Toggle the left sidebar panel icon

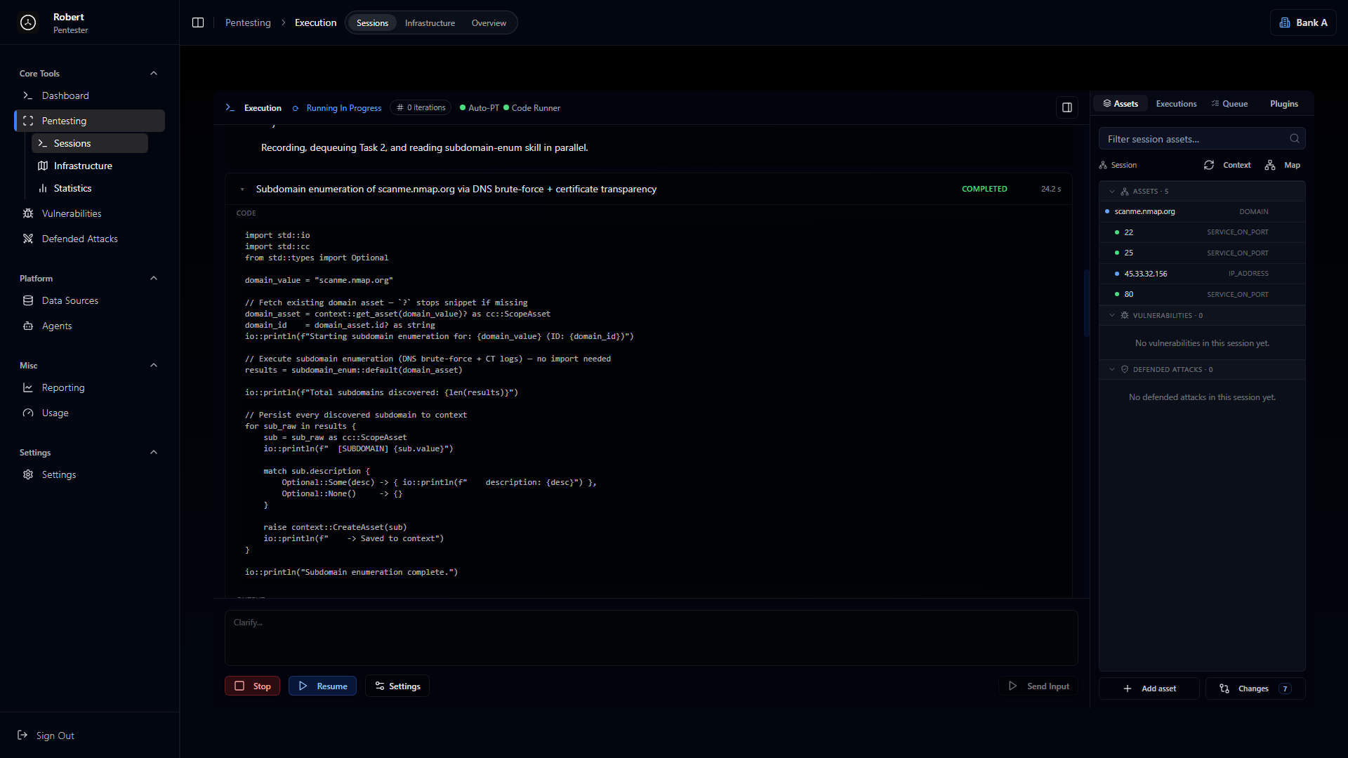(198, 22)
